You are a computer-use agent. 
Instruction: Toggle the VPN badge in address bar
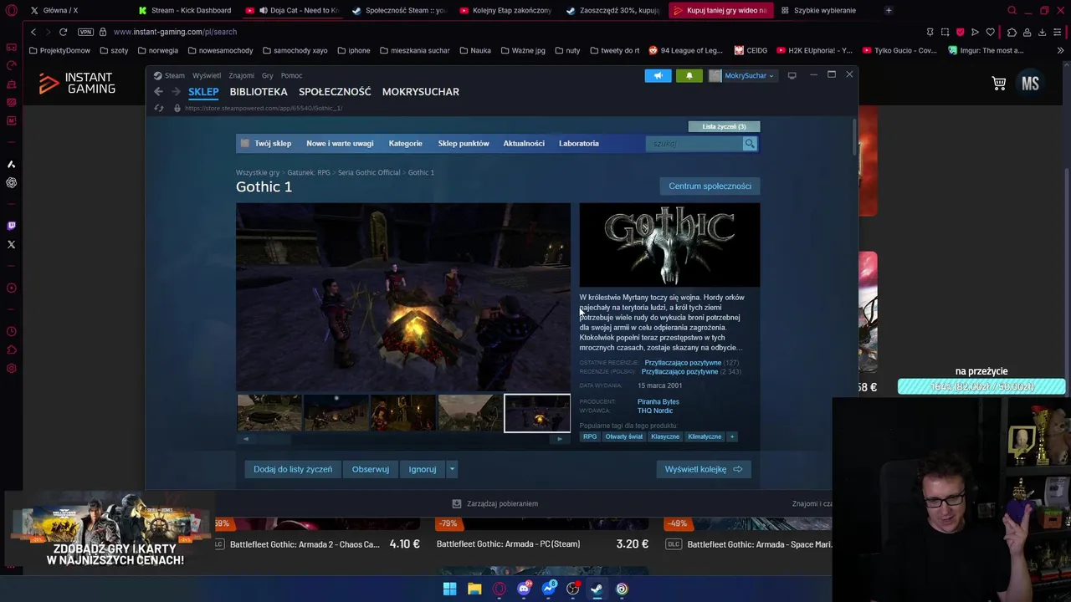coord(85,32)
